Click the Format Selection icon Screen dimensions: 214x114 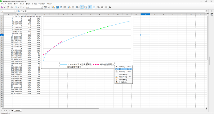click(45, 7)
